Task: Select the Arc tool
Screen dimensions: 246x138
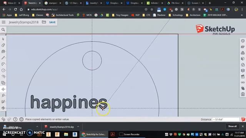Action: pos(3,64)
